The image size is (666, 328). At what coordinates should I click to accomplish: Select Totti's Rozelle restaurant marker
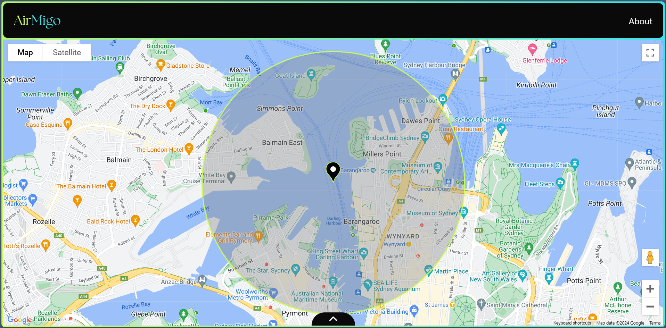coord(45,245)
